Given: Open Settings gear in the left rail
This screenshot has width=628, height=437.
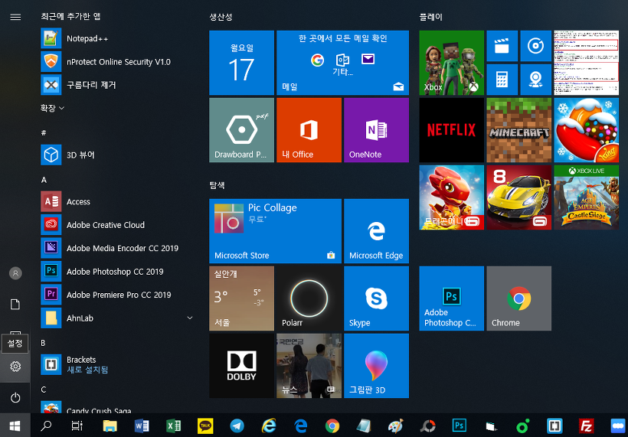Looking at the screenshot, I should click(15, 366).
